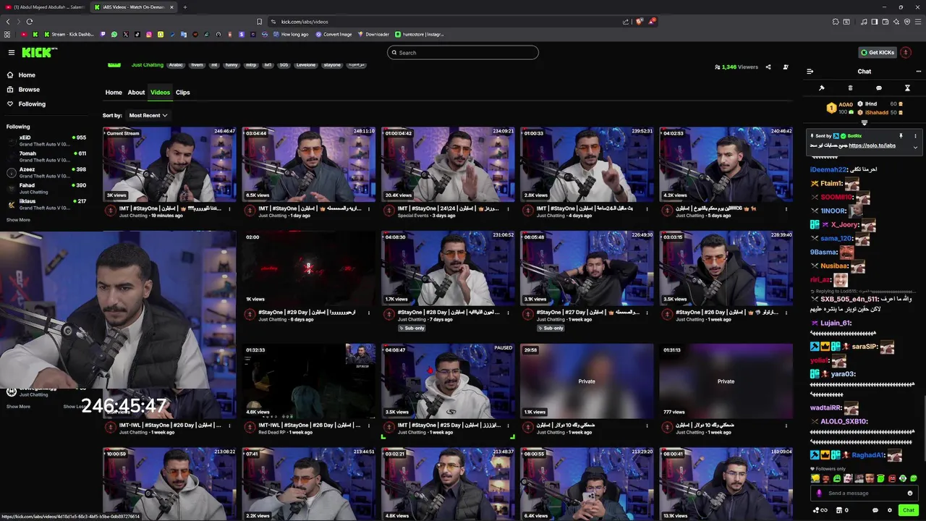Click Show More under Following list

coord(18,220)
